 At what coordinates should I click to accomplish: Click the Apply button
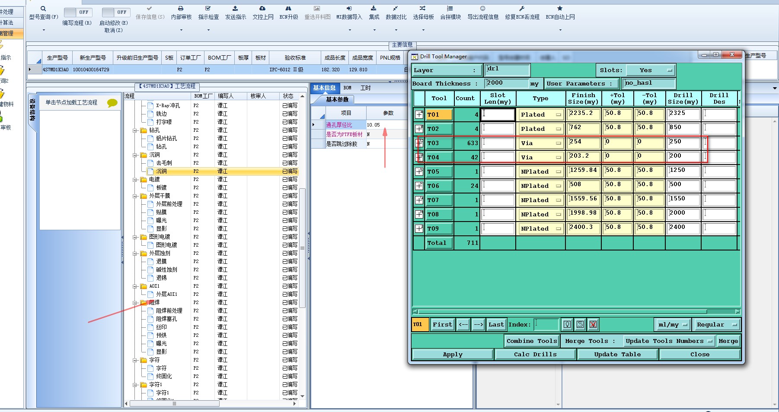tap(453, 355)
